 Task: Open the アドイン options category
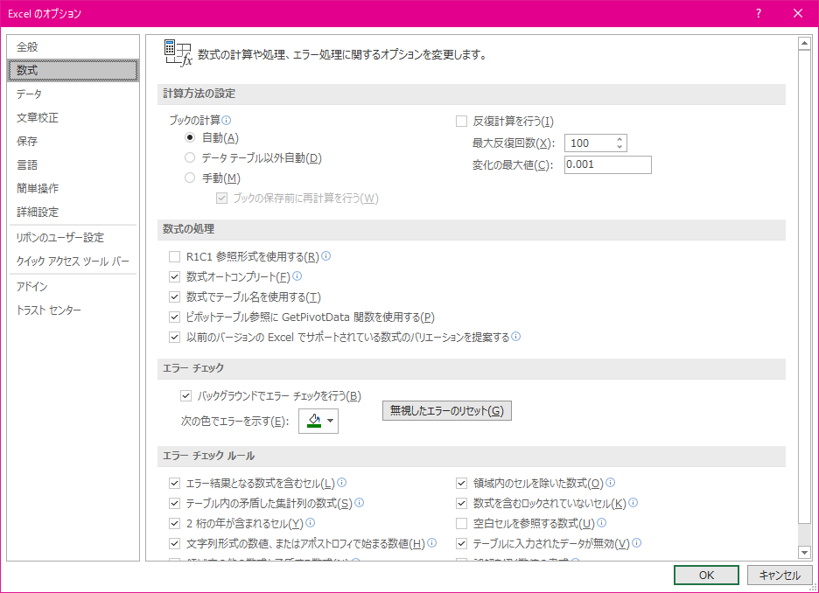73,287
